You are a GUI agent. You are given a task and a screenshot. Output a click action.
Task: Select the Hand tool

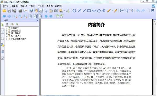36,11
